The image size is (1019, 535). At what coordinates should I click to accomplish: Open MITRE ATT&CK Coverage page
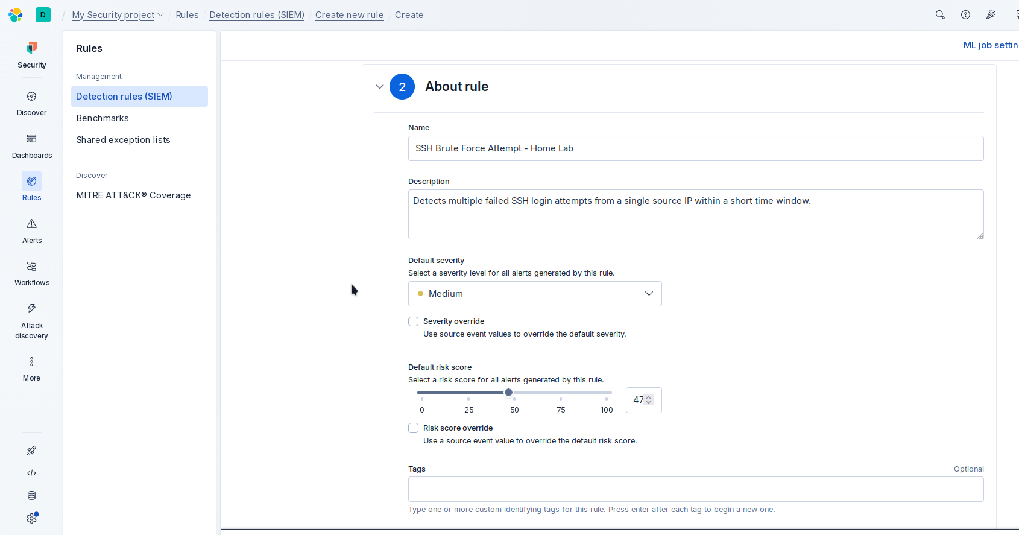point(133,195)
